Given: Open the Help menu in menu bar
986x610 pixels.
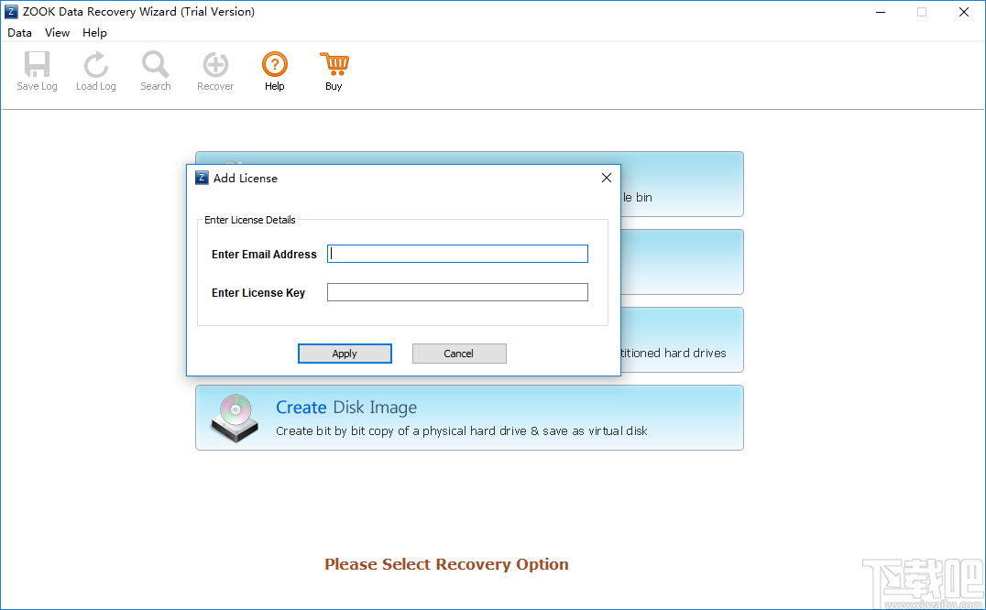Looking at the screenshot, I should pos(94,33).
